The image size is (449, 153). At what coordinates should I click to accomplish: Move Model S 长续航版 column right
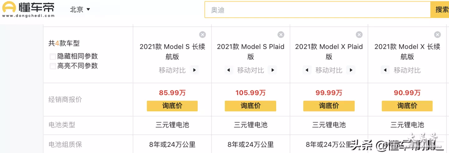pos(194,70)
